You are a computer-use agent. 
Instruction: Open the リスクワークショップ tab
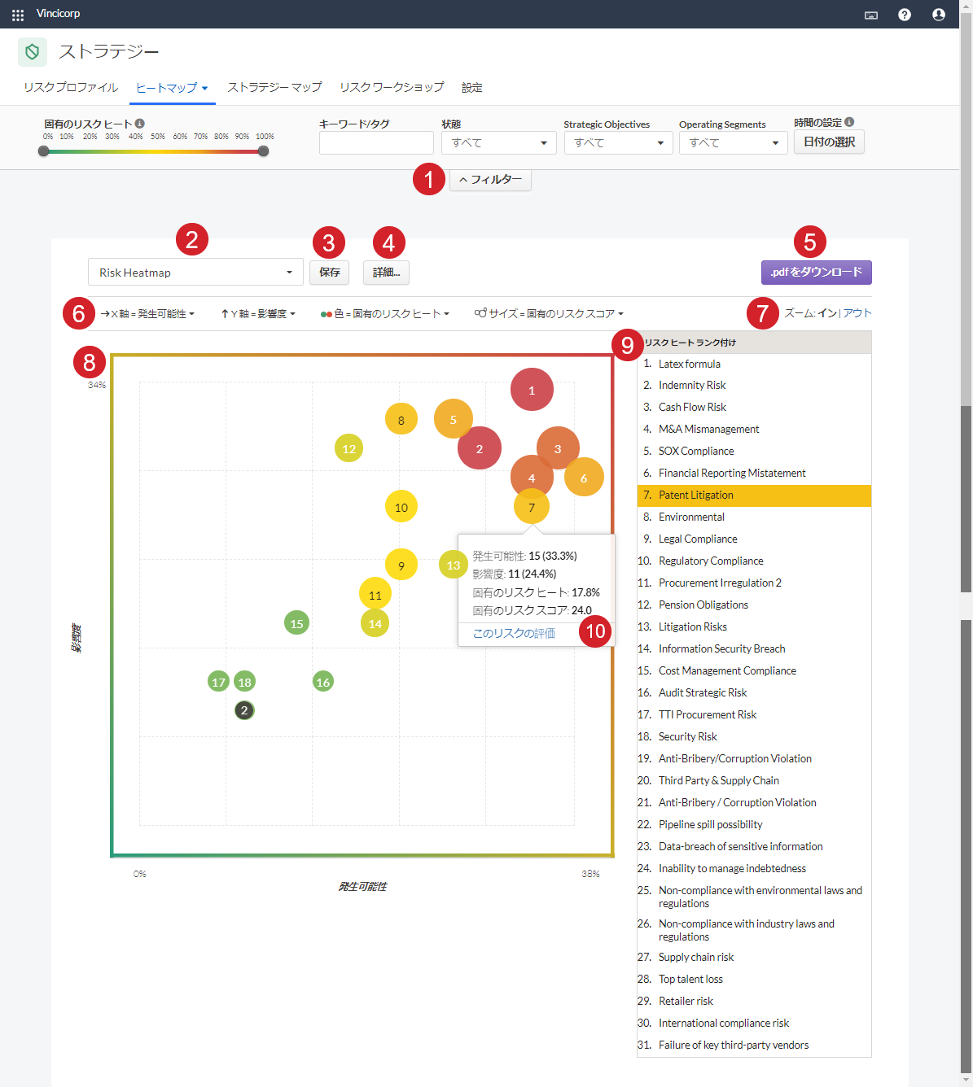pyautogui.click(x=392, y=88)
